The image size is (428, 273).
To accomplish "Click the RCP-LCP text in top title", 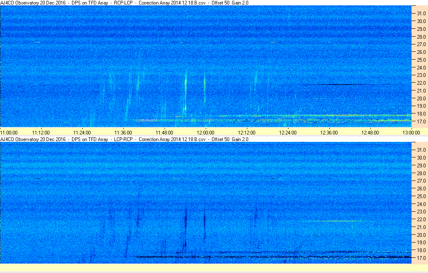I will pos(123,3).
